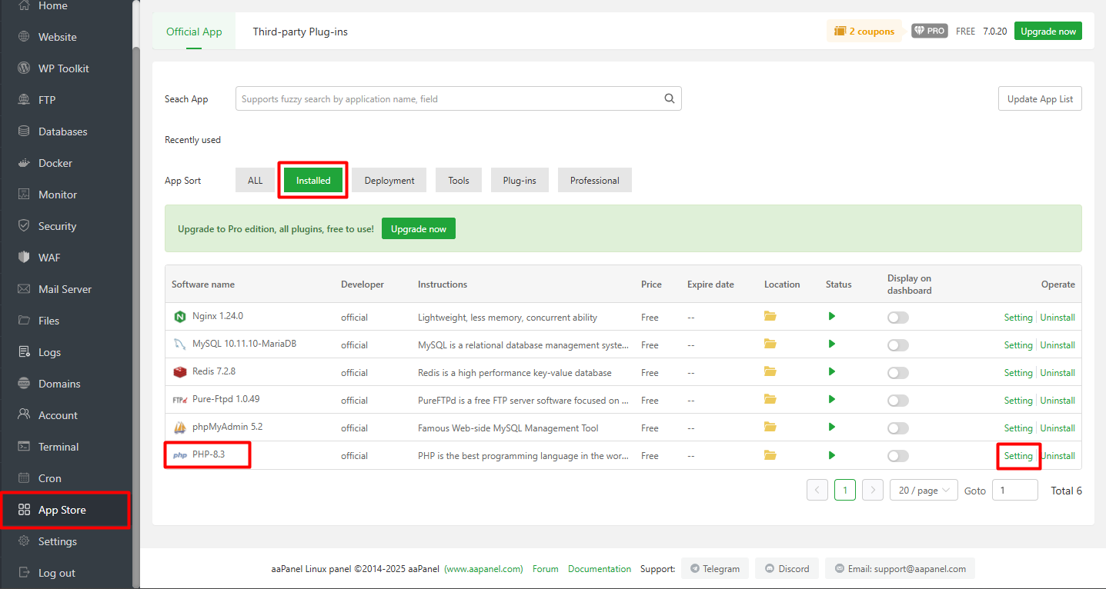
Task: Select the Deployment app filter
Action: 389,180
